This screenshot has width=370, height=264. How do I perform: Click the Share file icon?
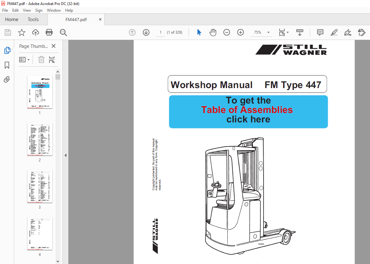pyautogui.click(x=361, y=32)
